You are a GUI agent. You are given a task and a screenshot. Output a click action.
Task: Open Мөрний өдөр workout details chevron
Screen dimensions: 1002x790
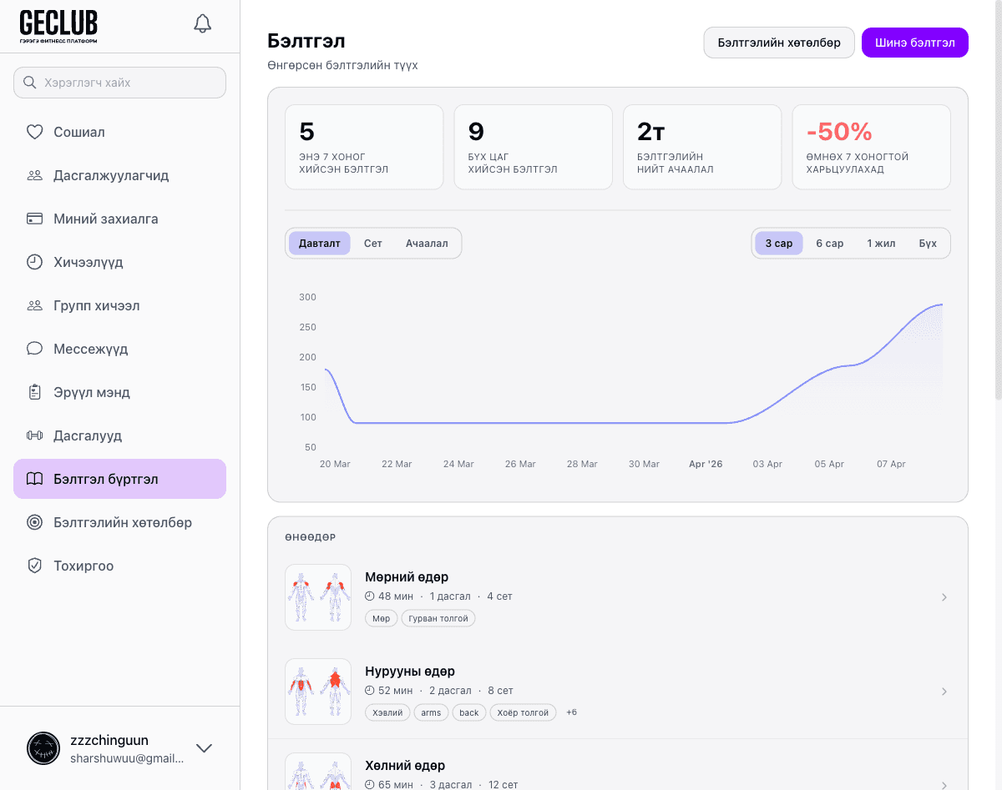(x=944, y=597)
